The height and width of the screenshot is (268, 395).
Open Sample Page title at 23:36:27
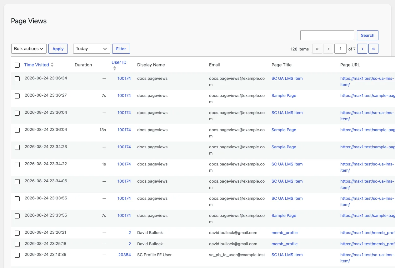pyautogui.click(x=284, y=96)
